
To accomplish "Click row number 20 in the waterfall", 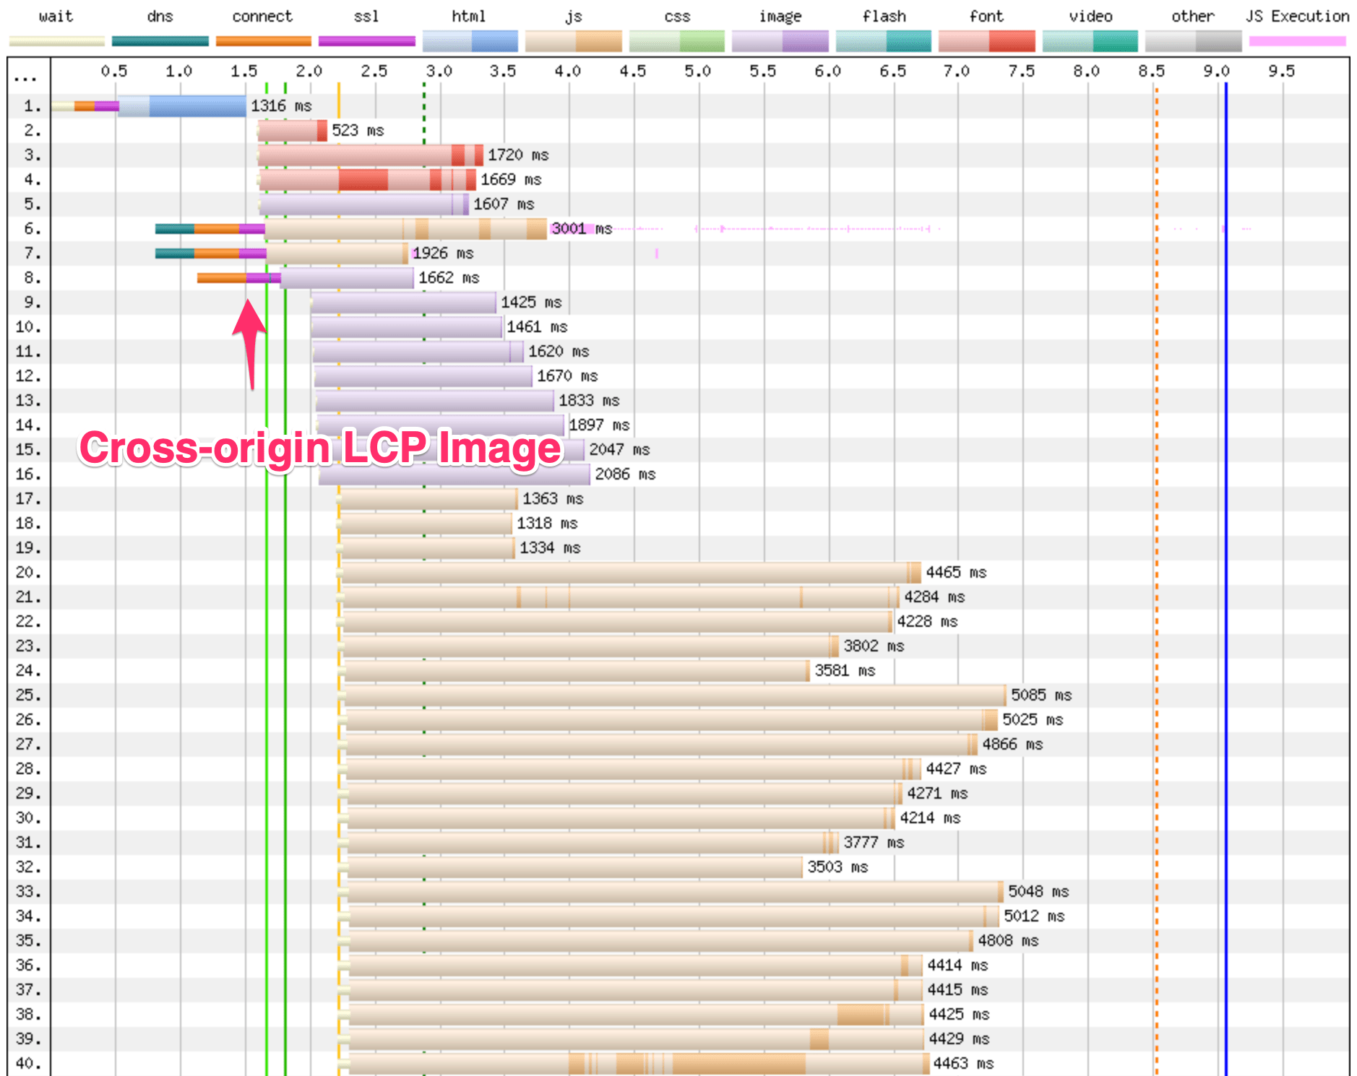I will pos(28,573).
